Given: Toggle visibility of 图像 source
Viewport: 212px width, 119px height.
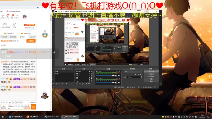Looking at the screenshot, I should click(x=89, y=78).
